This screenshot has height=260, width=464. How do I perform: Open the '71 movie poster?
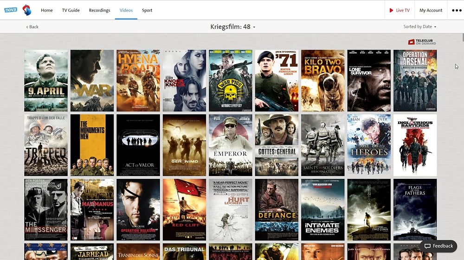(x=277, y=80)
